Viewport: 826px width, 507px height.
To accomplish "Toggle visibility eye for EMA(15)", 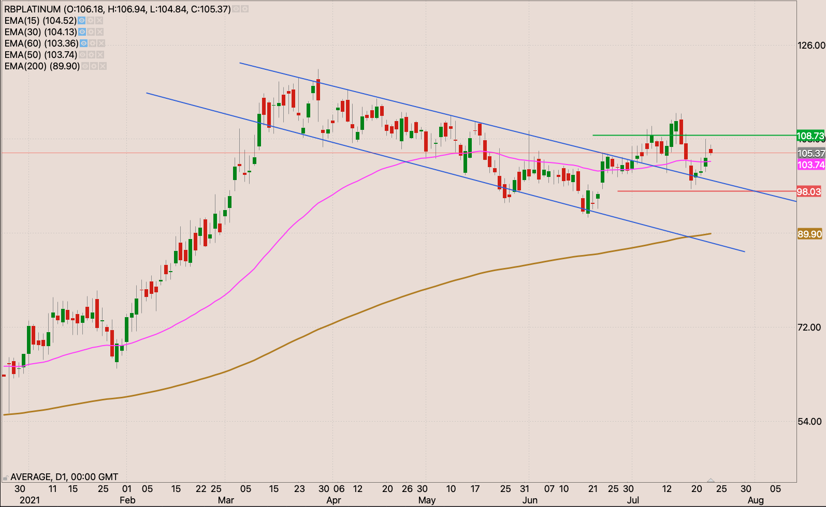I will [81, 21].
